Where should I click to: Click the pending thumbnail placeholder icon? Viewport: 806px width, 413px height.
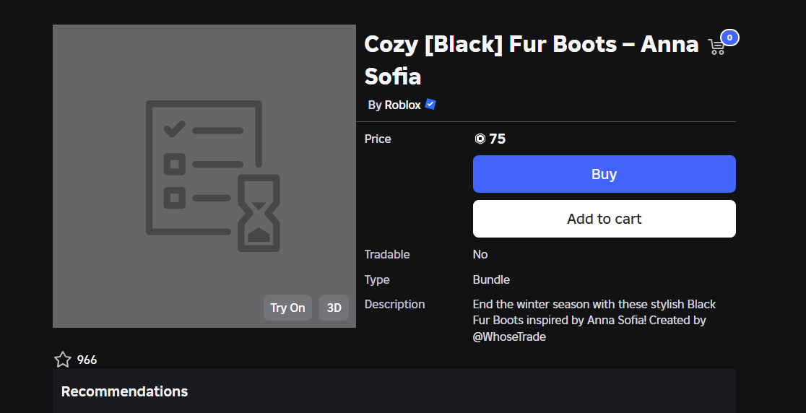pos(212,175)
